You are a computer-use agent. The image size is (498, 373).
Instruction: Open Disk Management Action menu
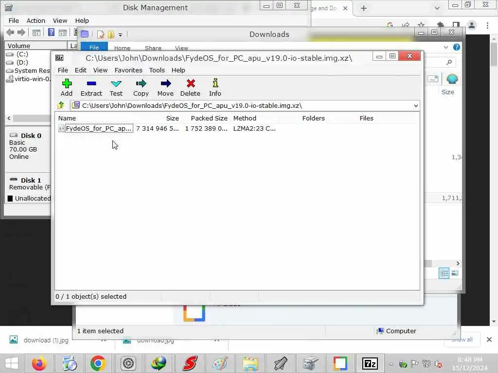(x=36, y=20)
